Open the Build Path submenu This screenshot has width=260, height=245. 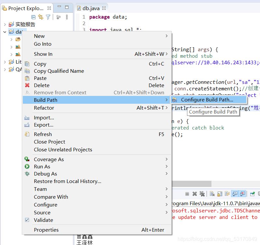pyautogui.click(x=97, y=100)
